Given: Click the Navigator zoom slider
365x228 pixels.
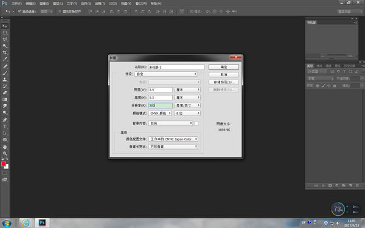Looking at the screenshot, I should (336, 55).
